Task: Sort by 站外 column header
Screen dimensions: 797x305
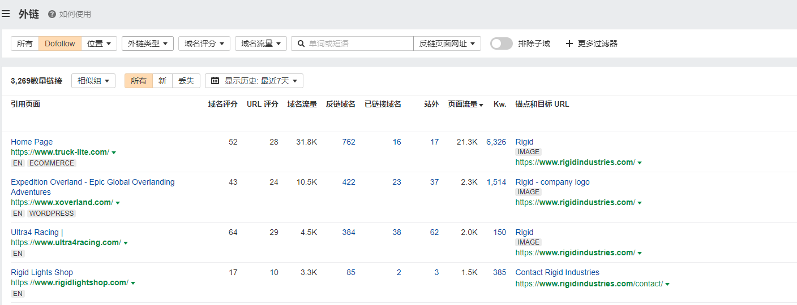Action: click(x=431, y=104)
